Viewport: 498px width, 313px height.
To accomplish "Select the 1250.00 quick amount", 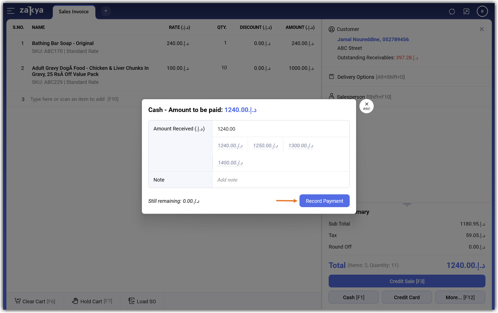I will (265, 146).
